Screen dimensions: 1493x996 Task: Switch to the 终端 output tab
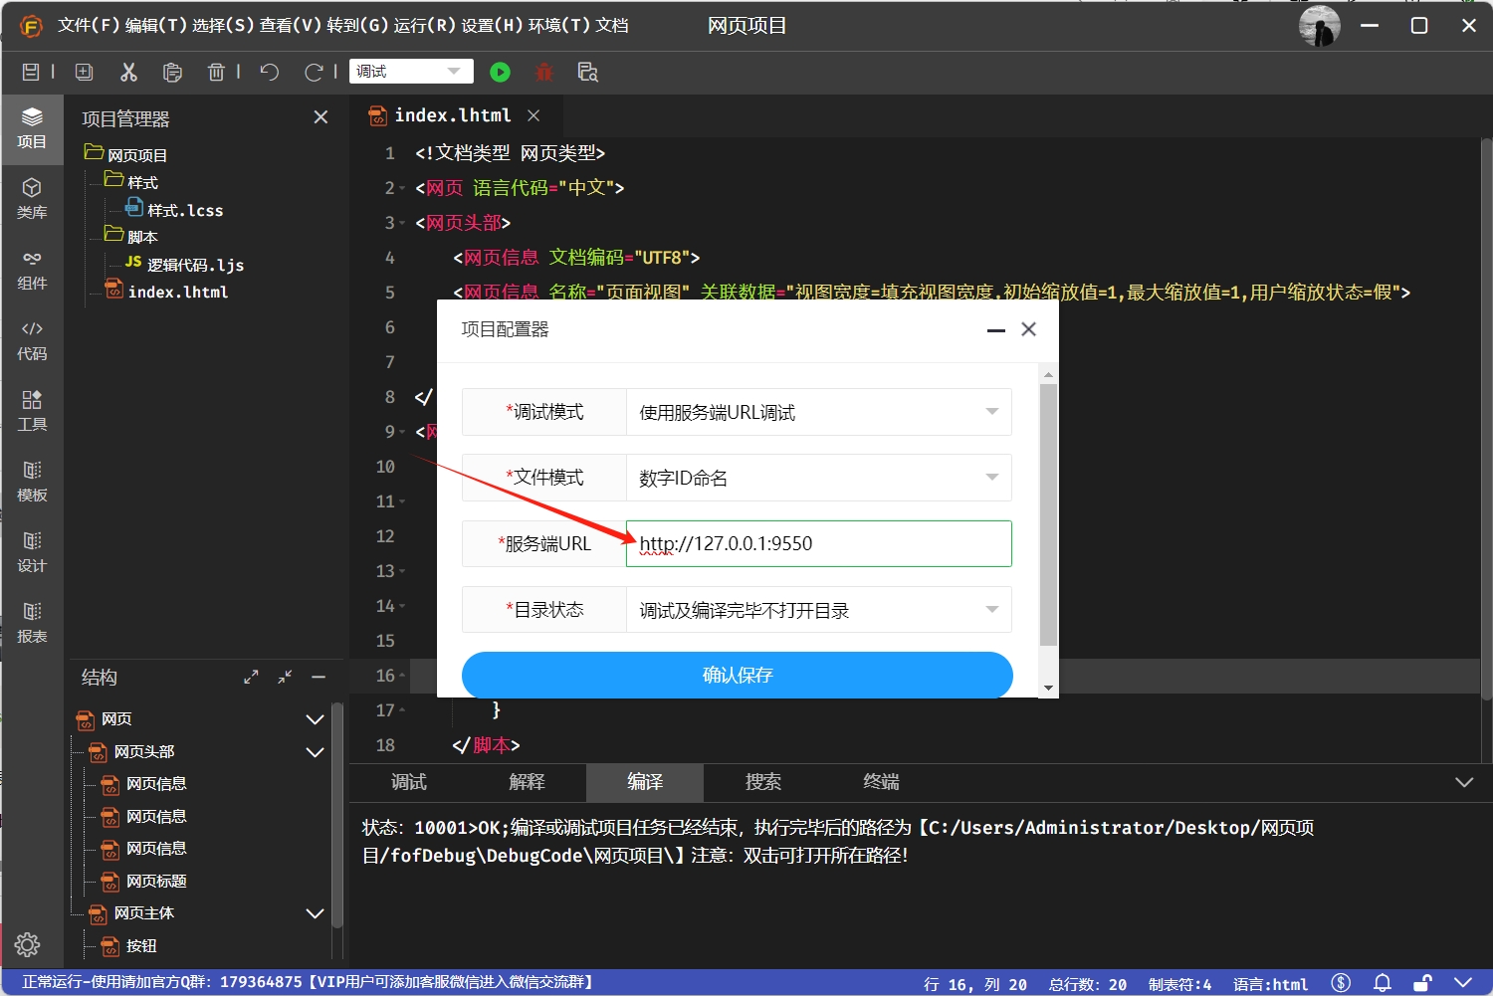click(882, 782)
